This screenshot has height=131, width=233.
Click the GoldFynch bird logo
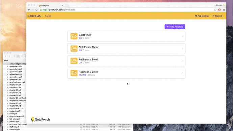(33, 120)
